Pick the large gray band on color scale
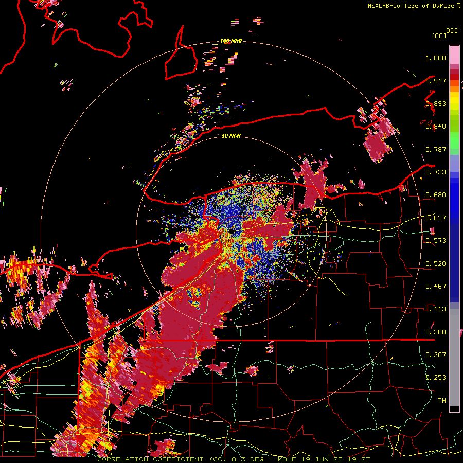 (454, 358)
